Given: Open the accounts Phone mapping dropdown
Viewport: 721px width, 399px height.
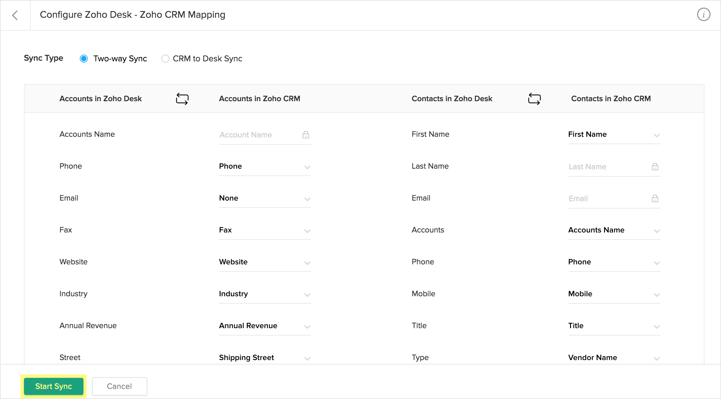Looking at the screenshot, I should 264,167.
